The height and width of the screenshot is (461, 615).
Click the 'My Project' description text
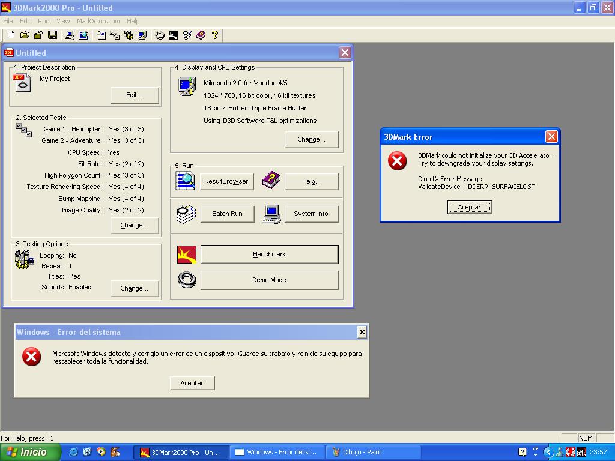point(55,79)
